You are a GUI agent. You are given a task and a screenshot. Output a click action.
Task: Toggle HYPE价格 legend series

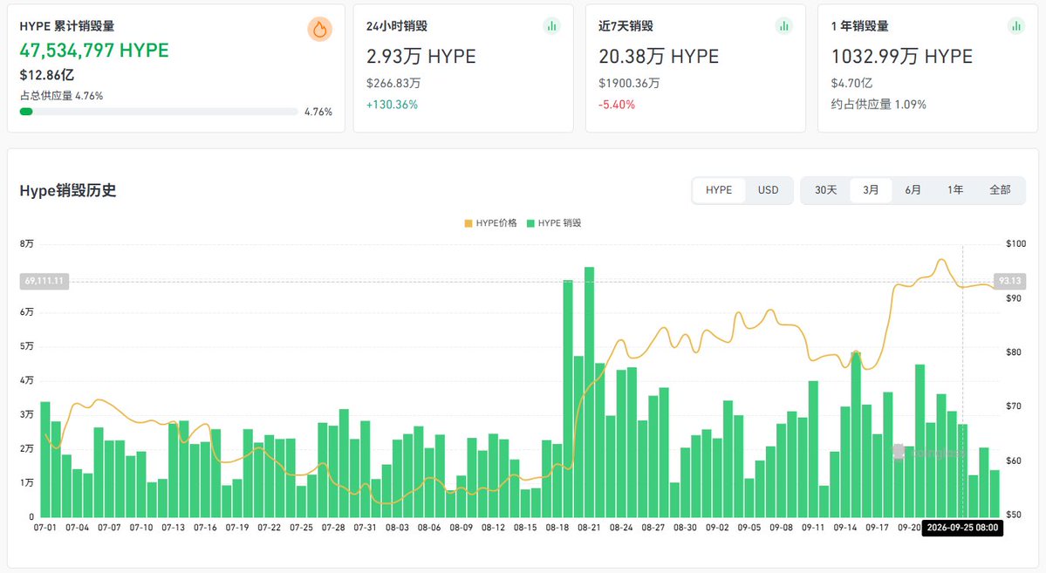tap(490, 222)
